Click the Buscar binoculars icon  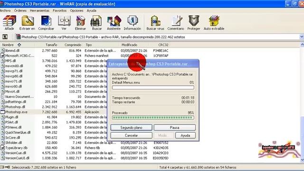click(x=96, y=21)
